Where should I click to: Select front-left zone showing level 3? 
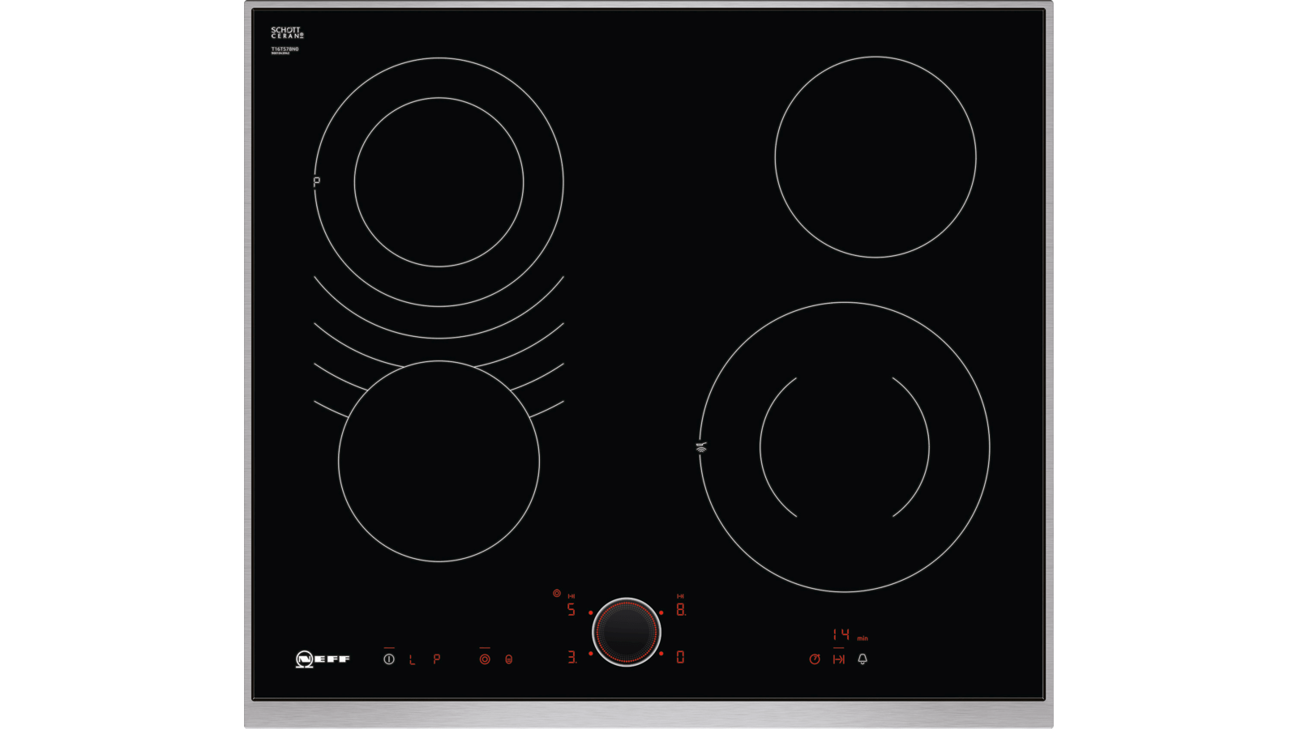click(572, 658)
